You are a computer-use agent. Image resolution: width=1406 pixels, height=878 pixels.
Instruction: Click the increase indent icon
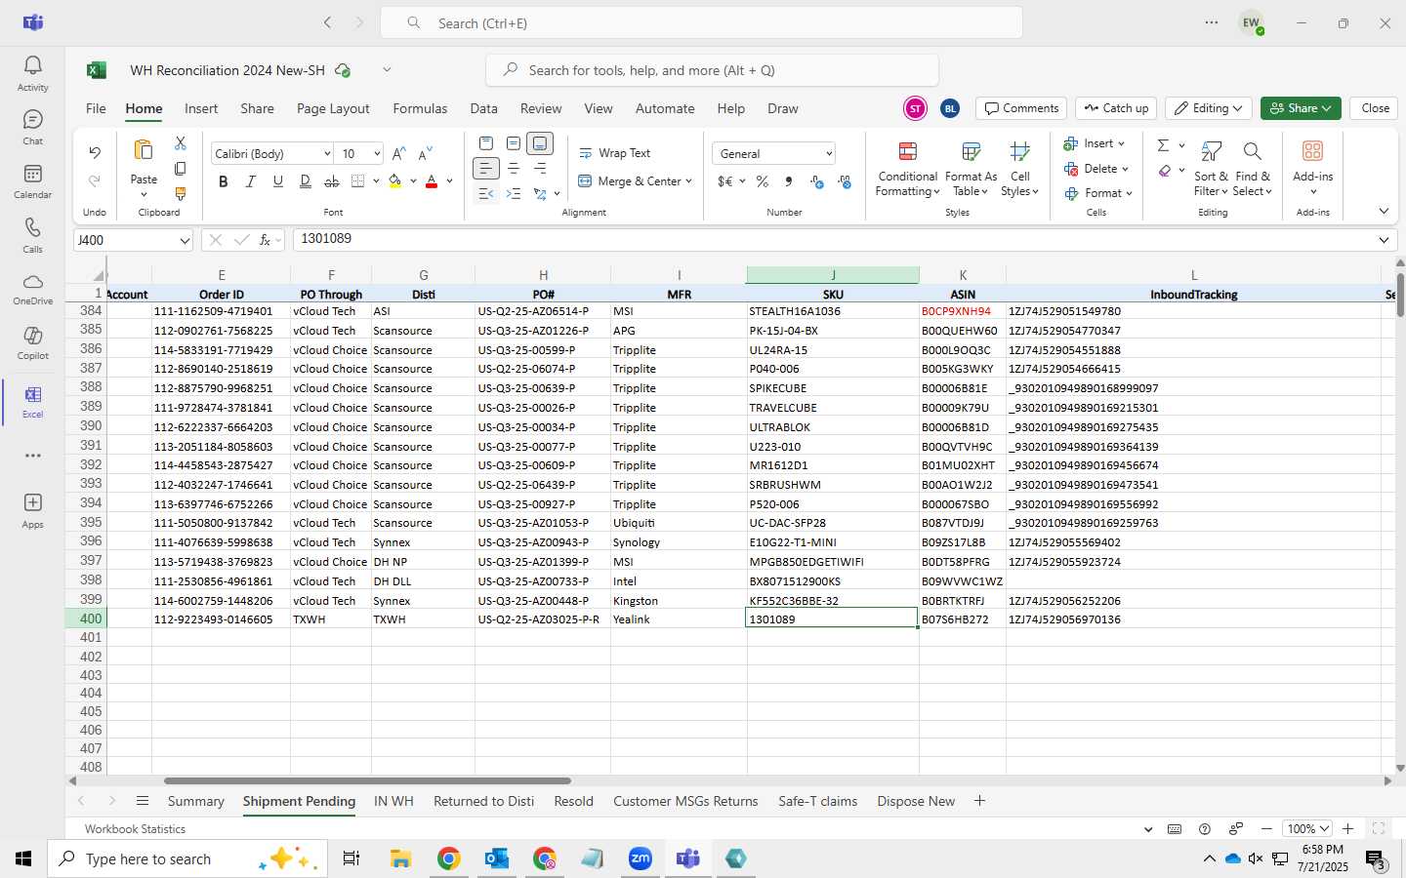pyautogui.click(x=514, y=194)
